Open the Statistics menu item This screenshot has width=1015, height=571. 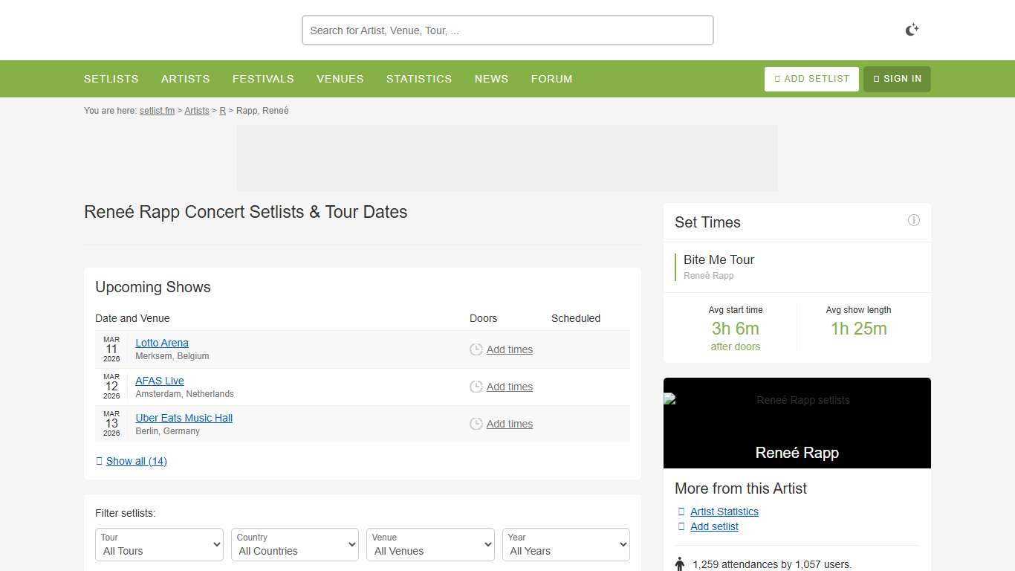coord(419,79)
